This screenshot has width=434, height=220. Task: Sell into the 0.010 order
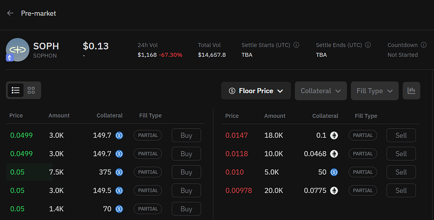coord(401,172)
